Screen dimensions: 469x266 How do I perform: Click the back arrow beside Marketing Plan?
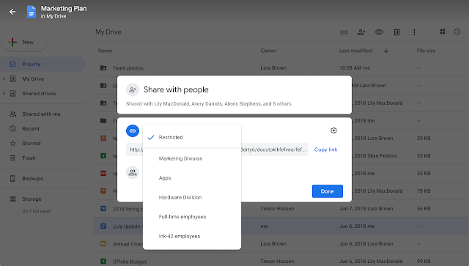[12, 12]
